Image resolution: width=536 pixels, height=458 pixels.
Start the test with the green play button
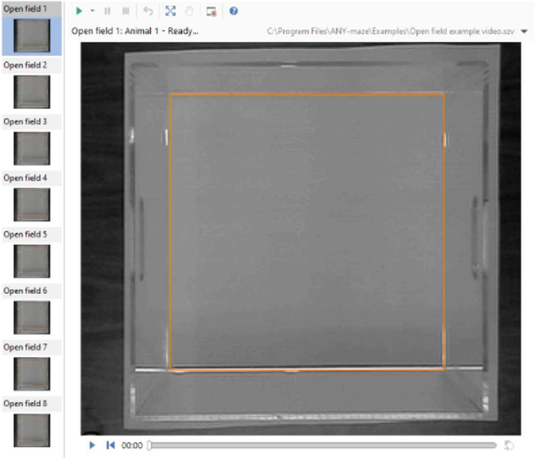[x=79, y=11]
